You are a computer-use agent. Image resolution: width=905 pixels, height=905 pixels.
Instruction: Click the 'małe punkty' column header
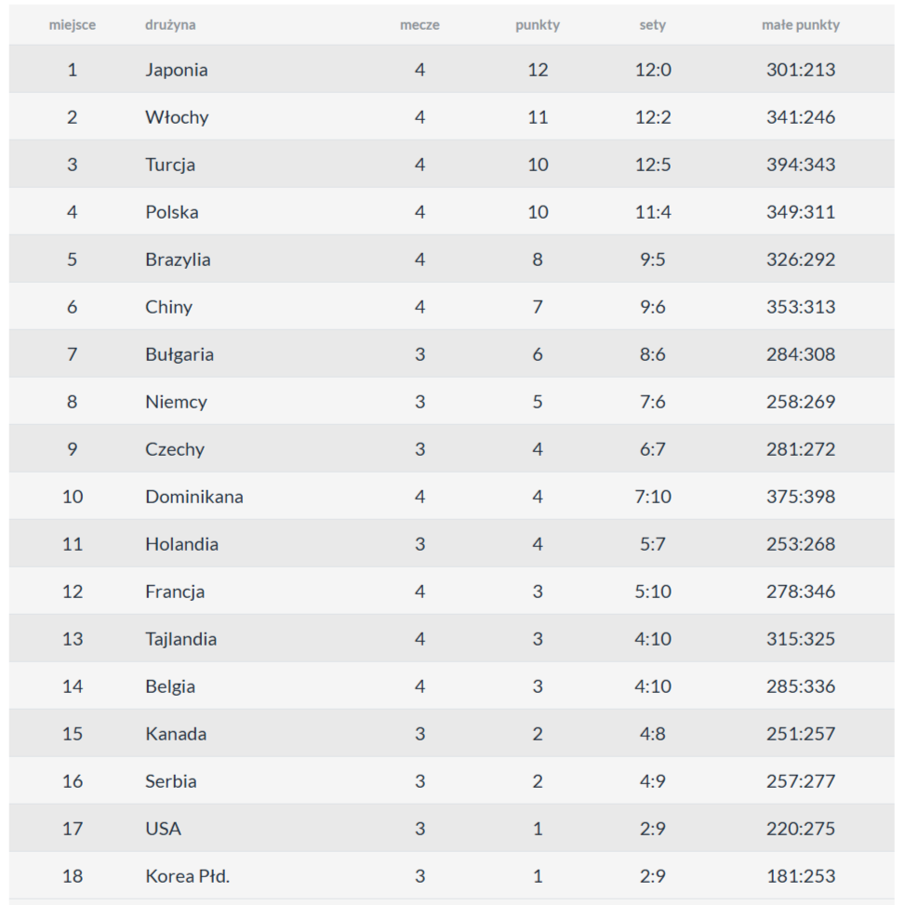[x=800, y=25]
